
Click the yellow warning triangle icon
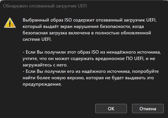pos(10,23)
